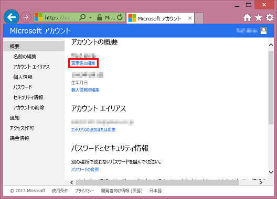
Task: Select 概要 in the sidebar
Action: click(34, 46)
